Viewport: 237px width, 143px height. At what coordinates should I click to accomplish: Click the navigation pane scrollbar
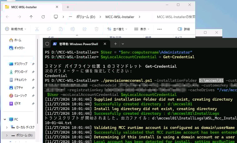tap(37, 82)
